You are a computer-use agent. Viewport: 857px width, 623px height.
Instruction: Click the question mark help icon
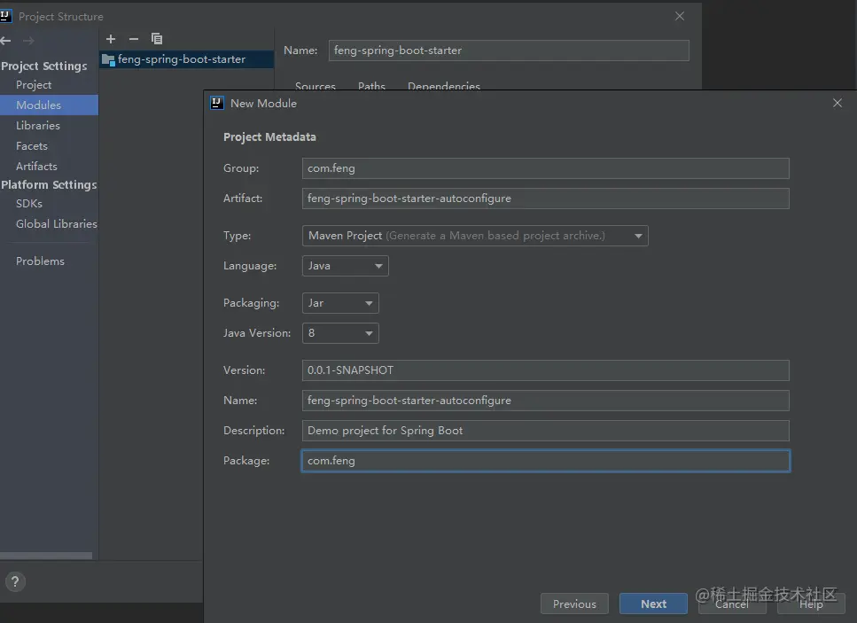[15, 581]
